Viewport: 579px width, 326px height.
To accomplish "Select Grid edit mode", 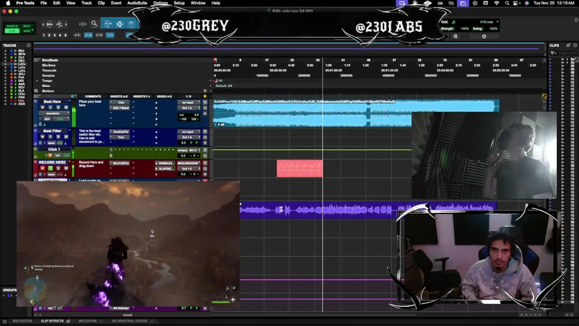I will click(27, 31).
